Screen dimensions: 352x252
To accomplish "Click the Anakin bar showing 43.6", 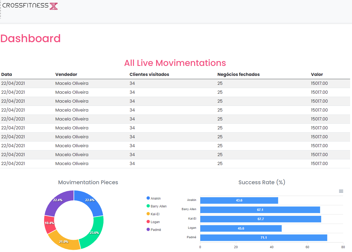I will pyautogui.click(x=239, y=200).
